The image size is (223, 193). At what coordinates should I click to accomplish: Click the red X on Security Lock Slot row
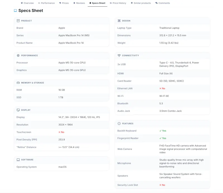tap(160, 185)
